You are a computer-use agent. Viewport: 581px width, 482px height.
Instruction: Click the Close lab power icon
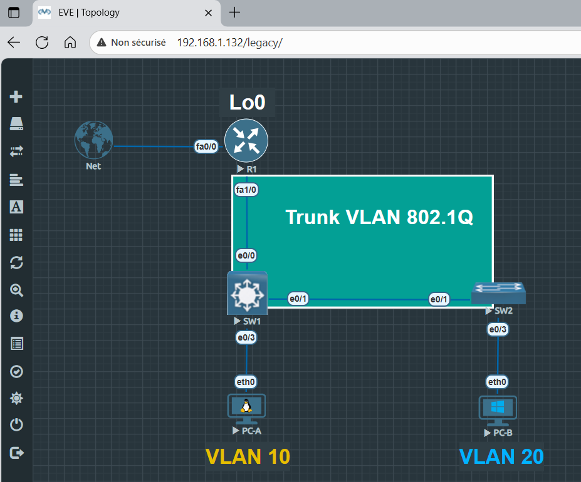pyautogui.click(x=17, y=425)
